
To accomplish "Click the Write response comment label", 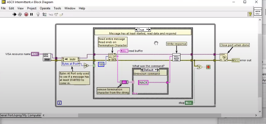I will point(176,44).
